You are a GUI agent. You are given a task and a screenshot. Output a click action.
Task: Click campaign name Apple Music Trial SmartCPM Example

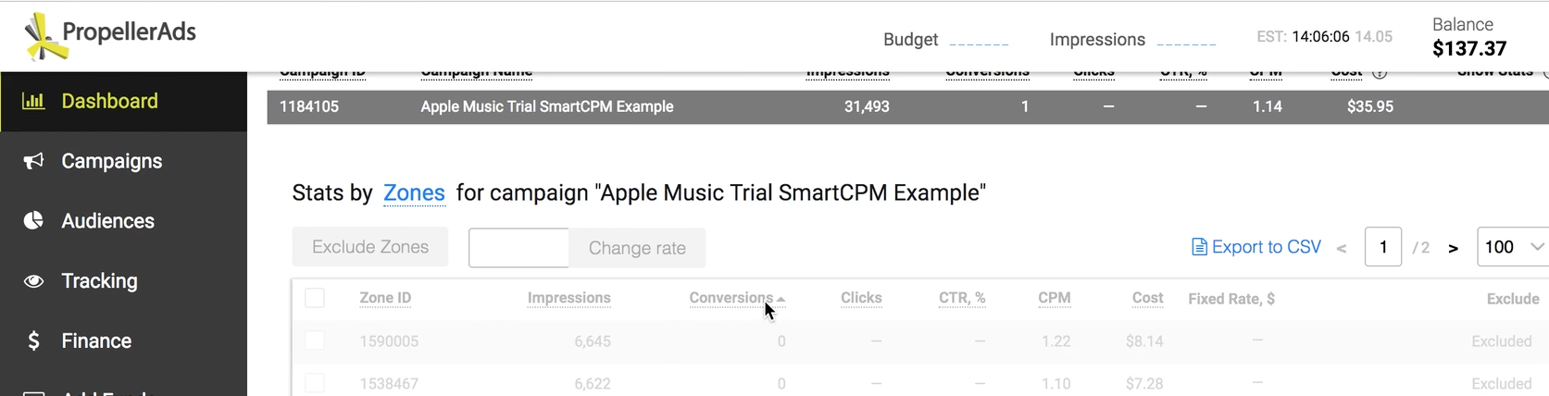tap(547, 106)
